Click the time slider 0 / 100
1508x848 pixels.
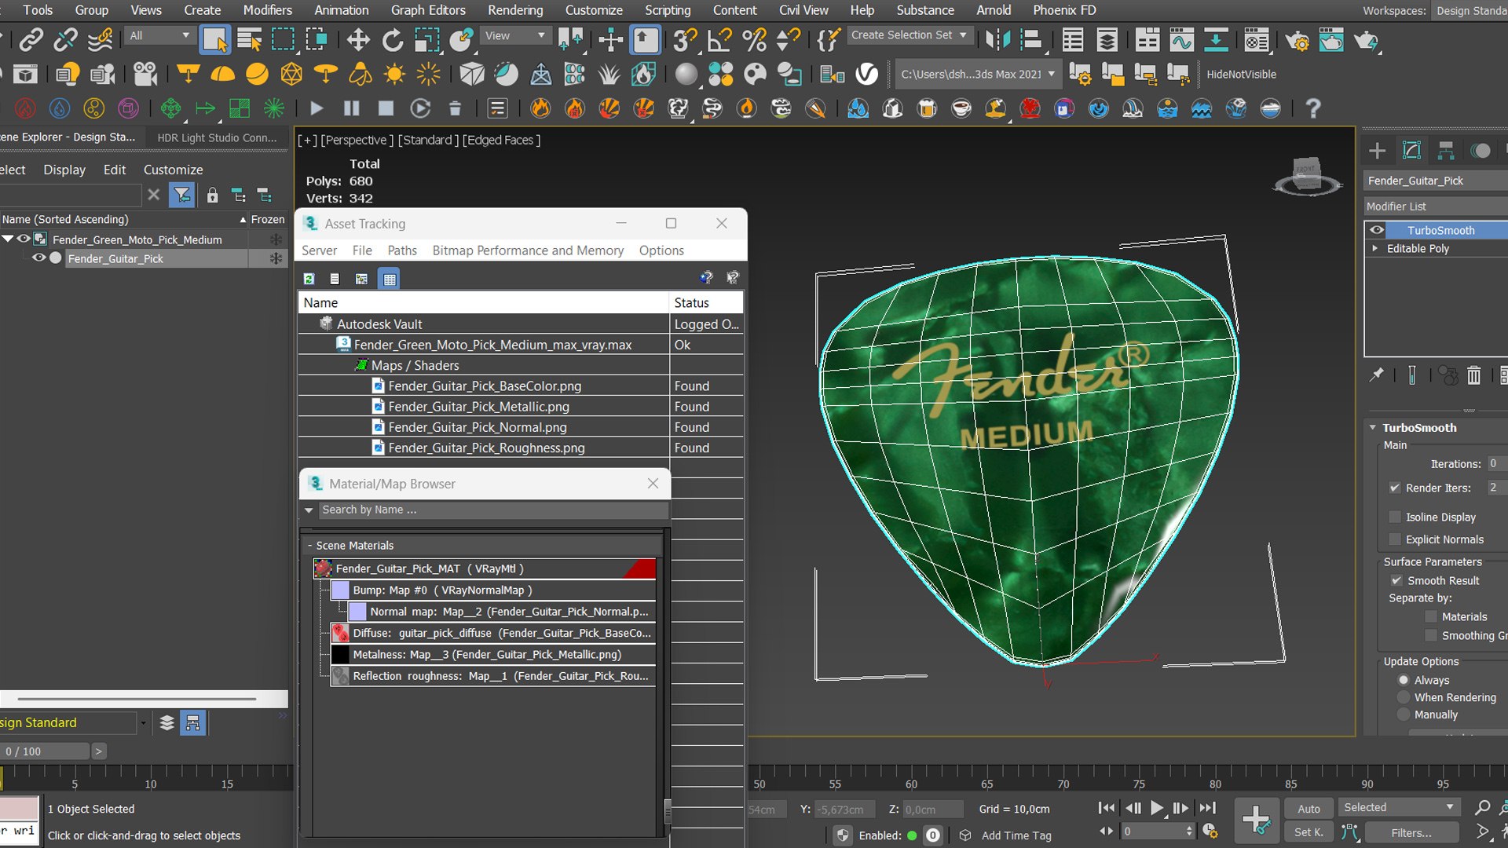coord(45,751)
